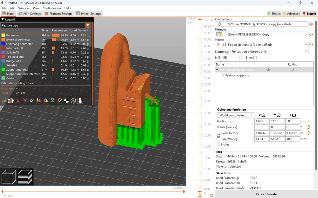Toggle Shells wireframe cube icon
This screenshot has width=318, height=198.
(x=73, y=101)
